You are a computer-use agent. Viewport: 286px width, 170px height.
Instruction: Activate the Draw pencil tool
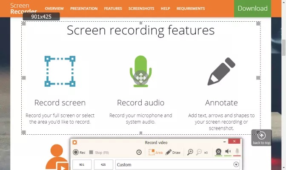pyautogui.click(x=173, y=152)
